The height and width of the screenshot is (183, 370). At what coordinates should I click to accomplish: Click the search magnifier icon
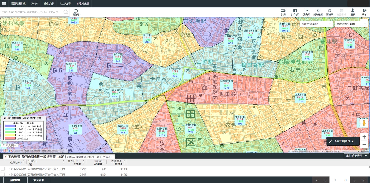click(66, 12)
